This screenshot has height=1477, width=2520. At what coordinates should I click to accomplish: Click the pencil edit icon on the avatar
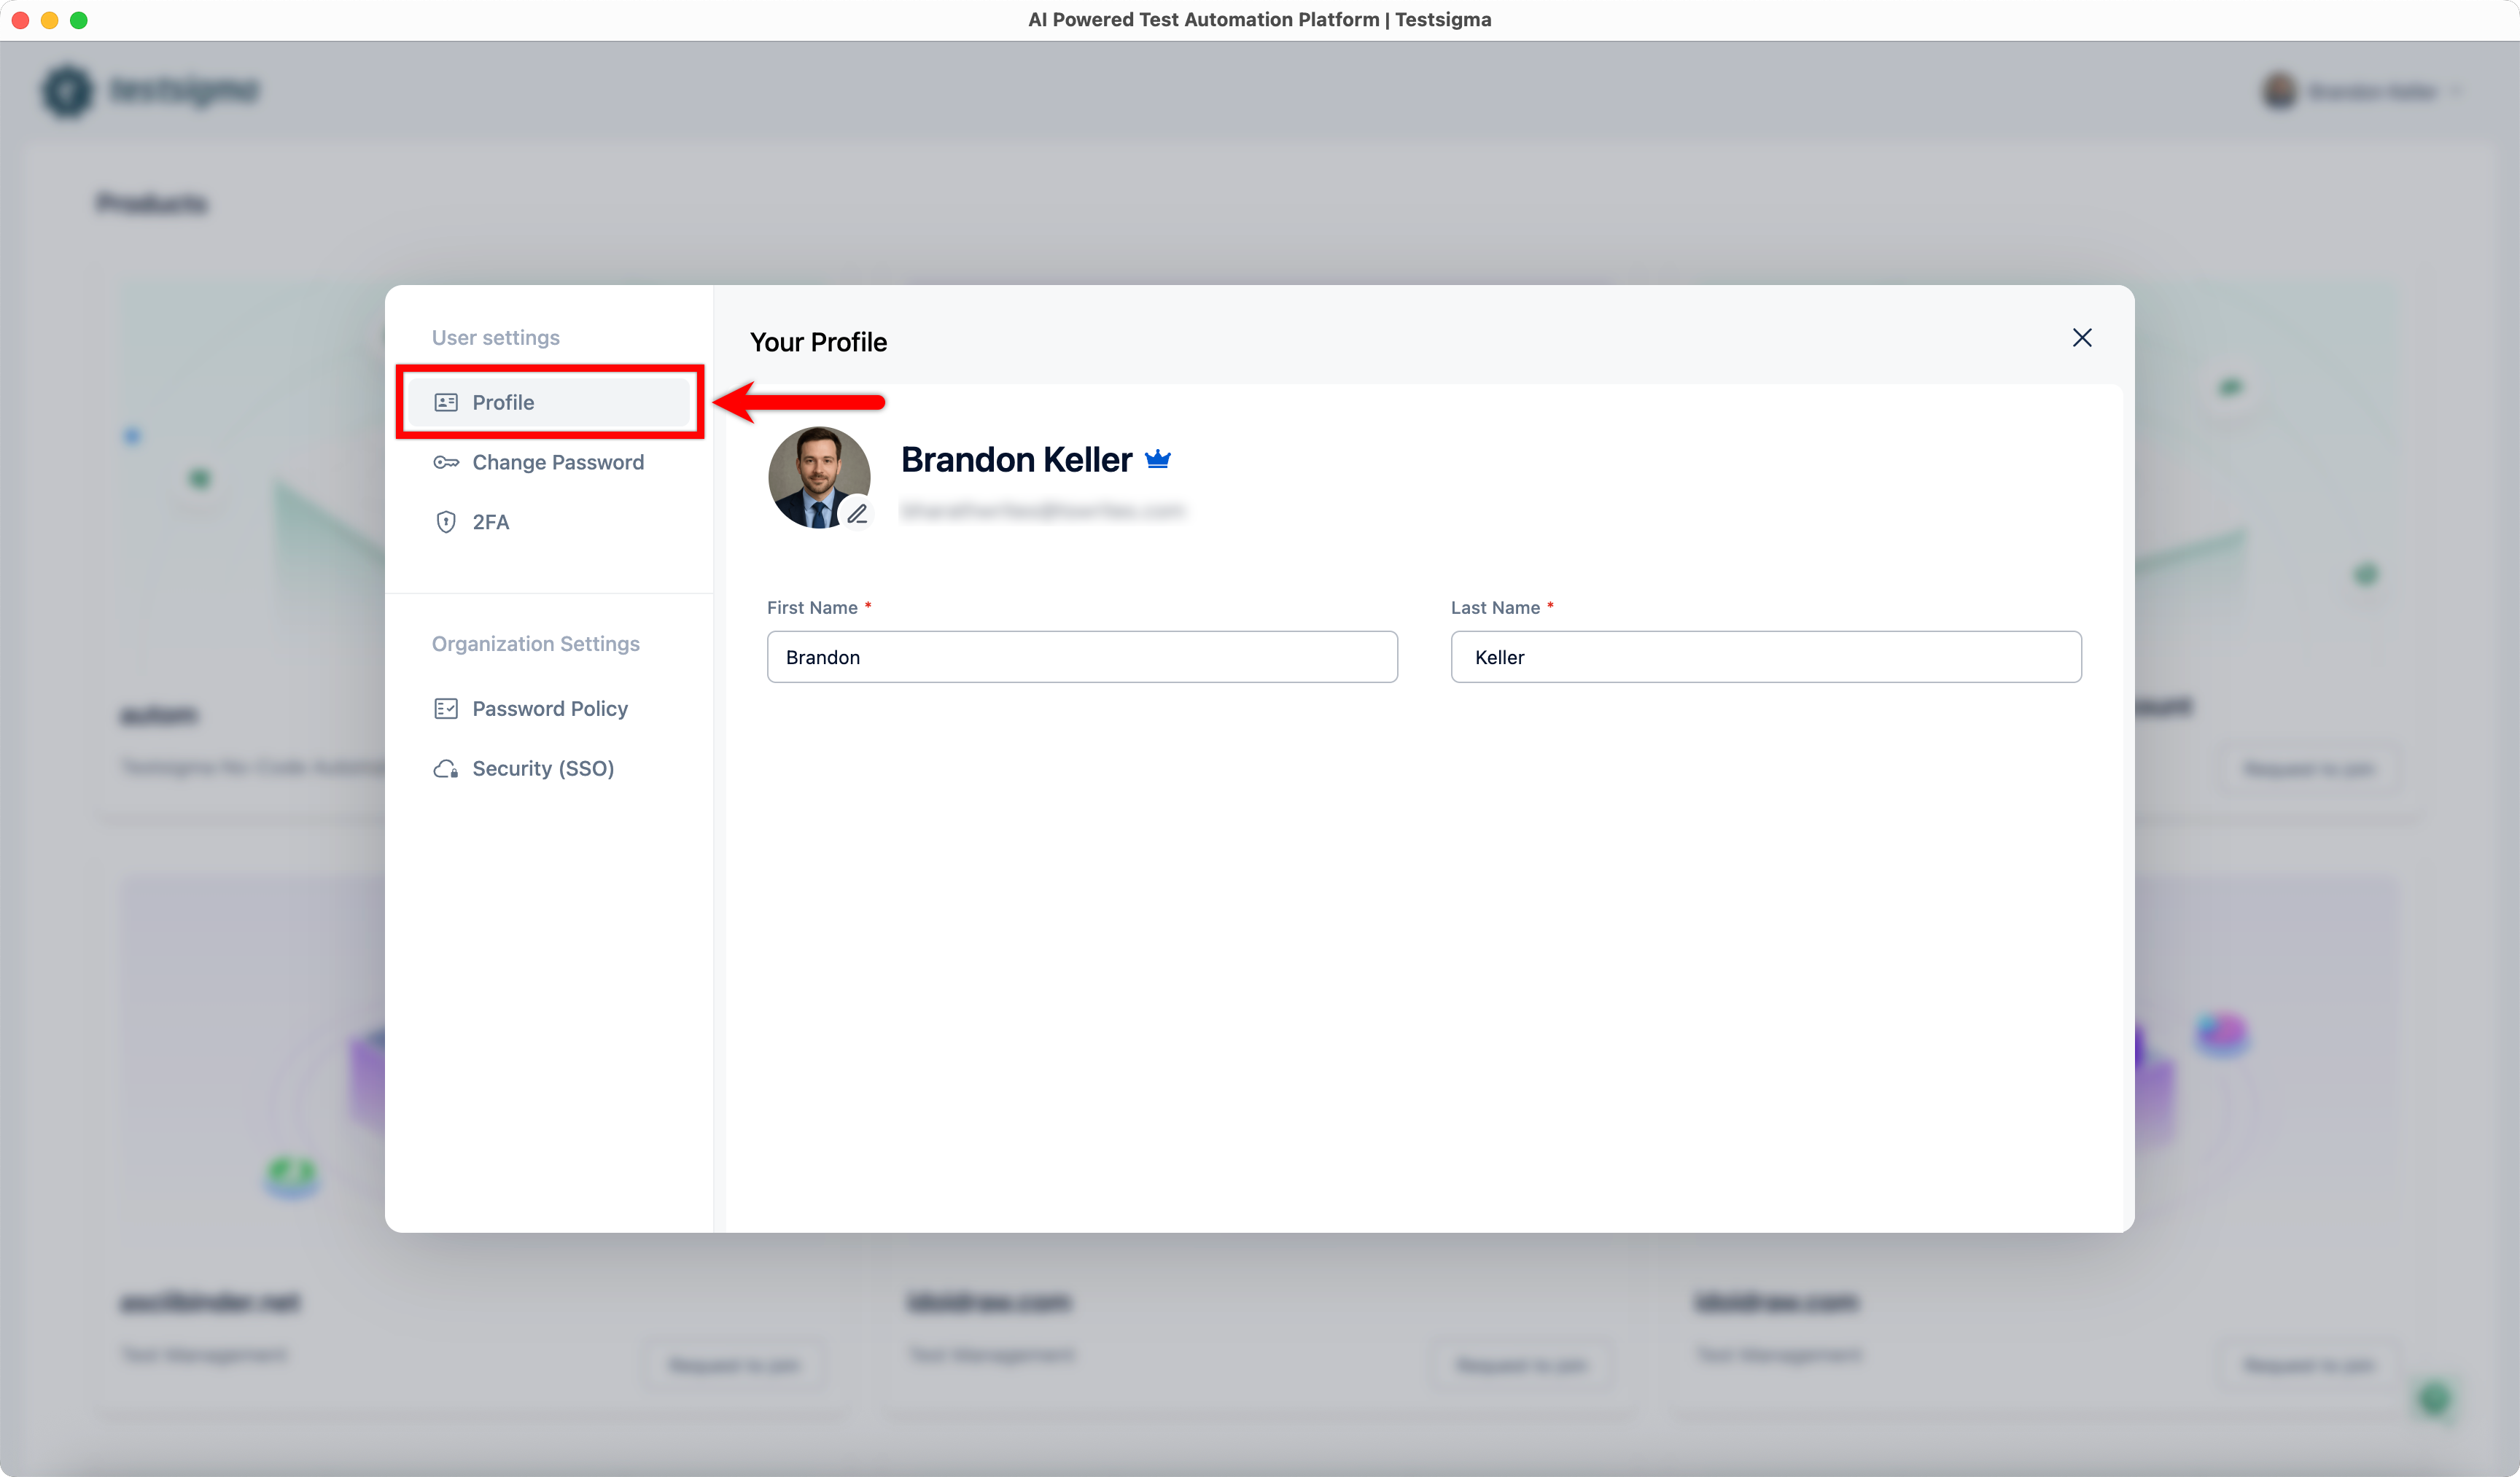(858, 513)
